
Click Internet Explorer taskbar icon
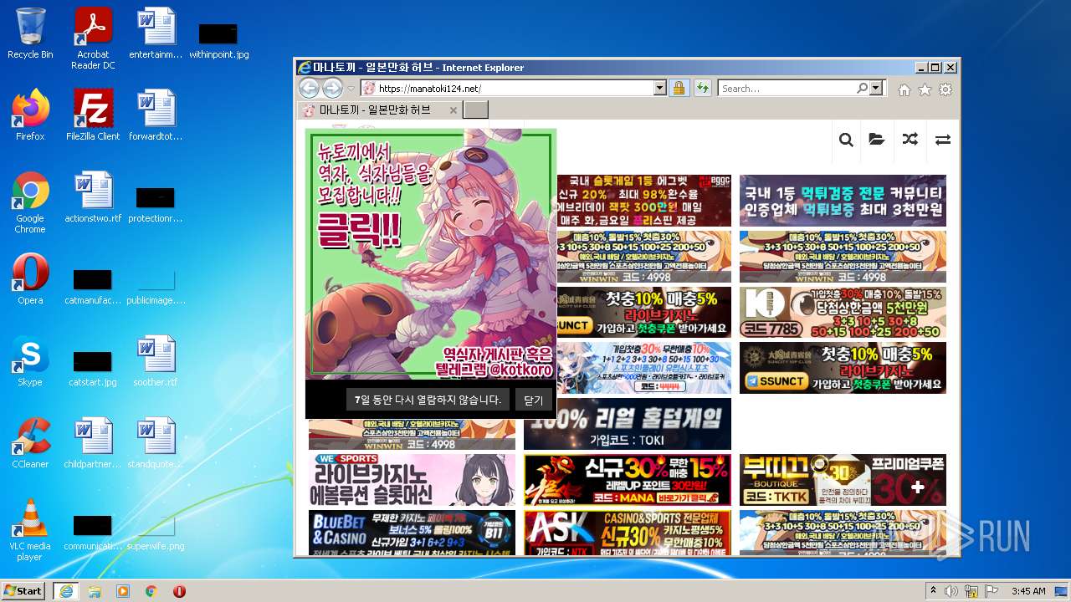coord(65,591)
